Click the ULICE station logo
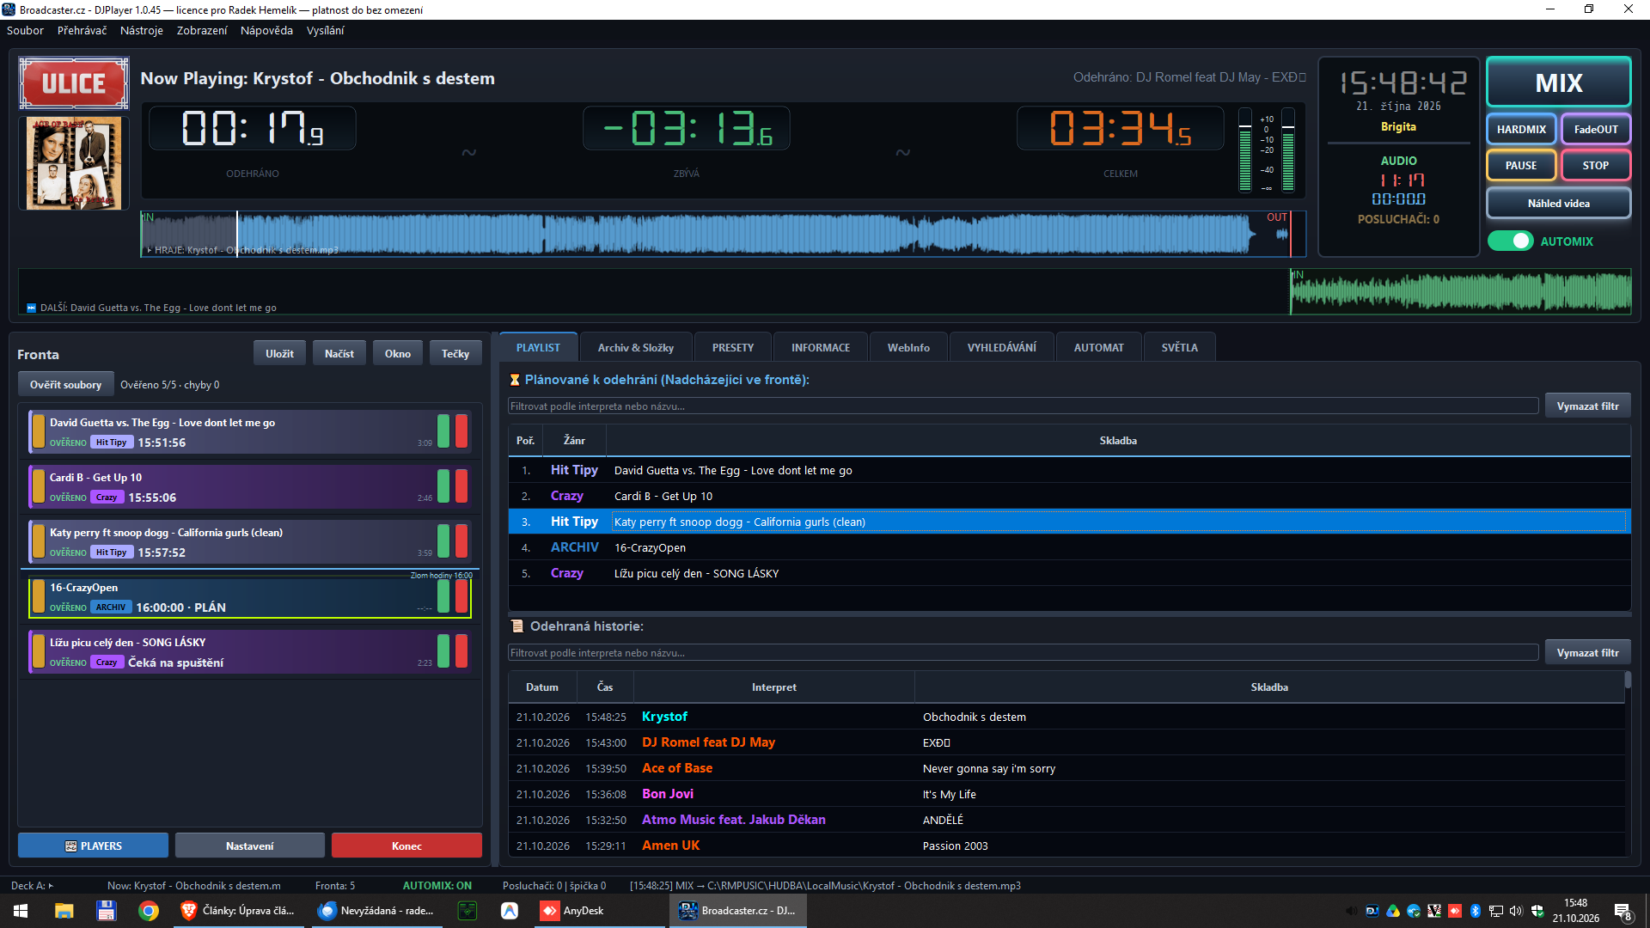 [x=74, y=83]
